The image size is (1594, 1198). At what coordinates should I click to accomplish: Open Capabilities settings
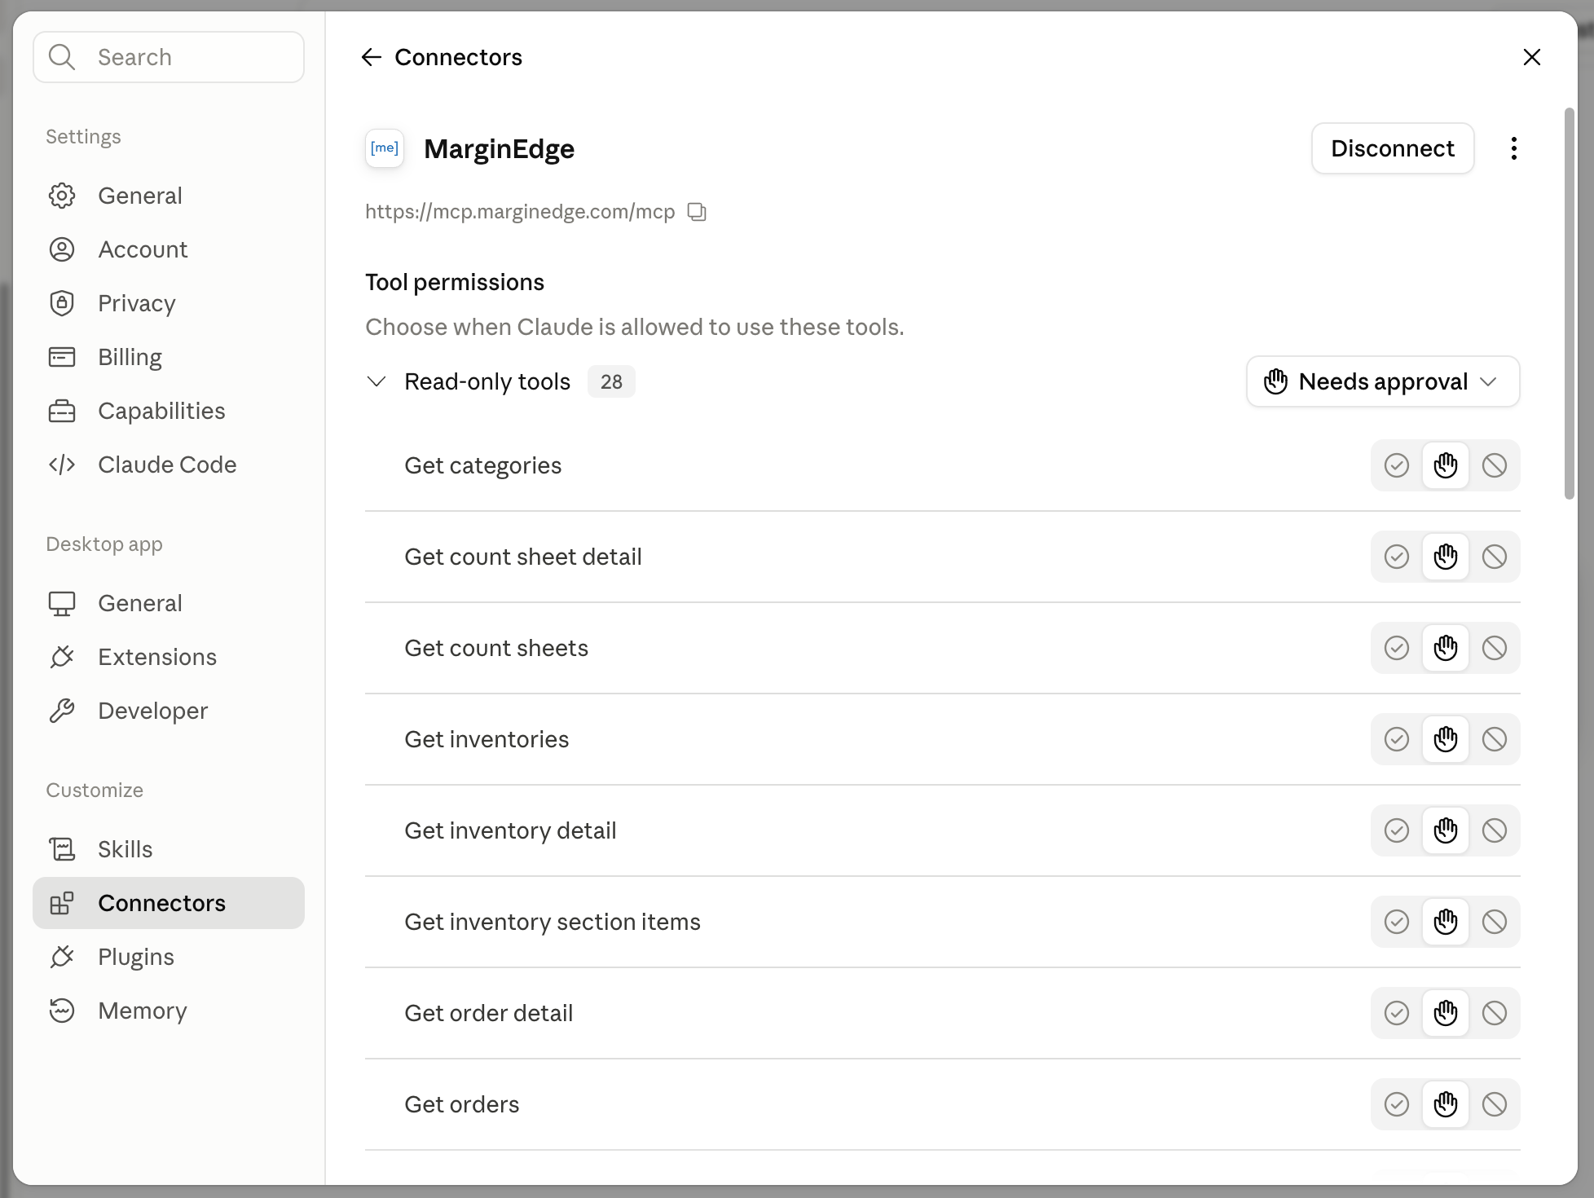169,411
